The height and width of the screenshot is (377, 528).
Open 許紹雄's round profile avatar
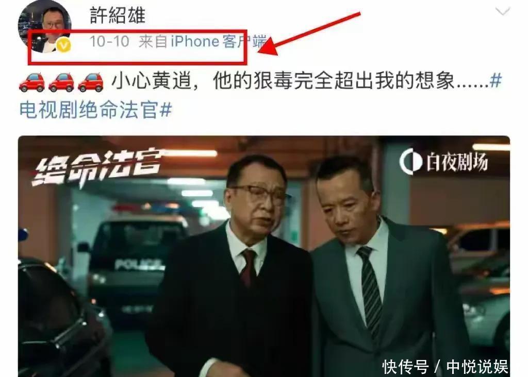click(x=44, y=26)
